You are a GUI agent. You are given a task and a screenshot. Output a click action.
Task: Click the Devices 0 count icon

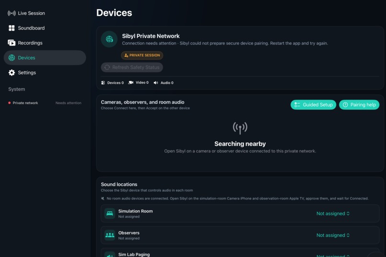(x=103, y=83)
